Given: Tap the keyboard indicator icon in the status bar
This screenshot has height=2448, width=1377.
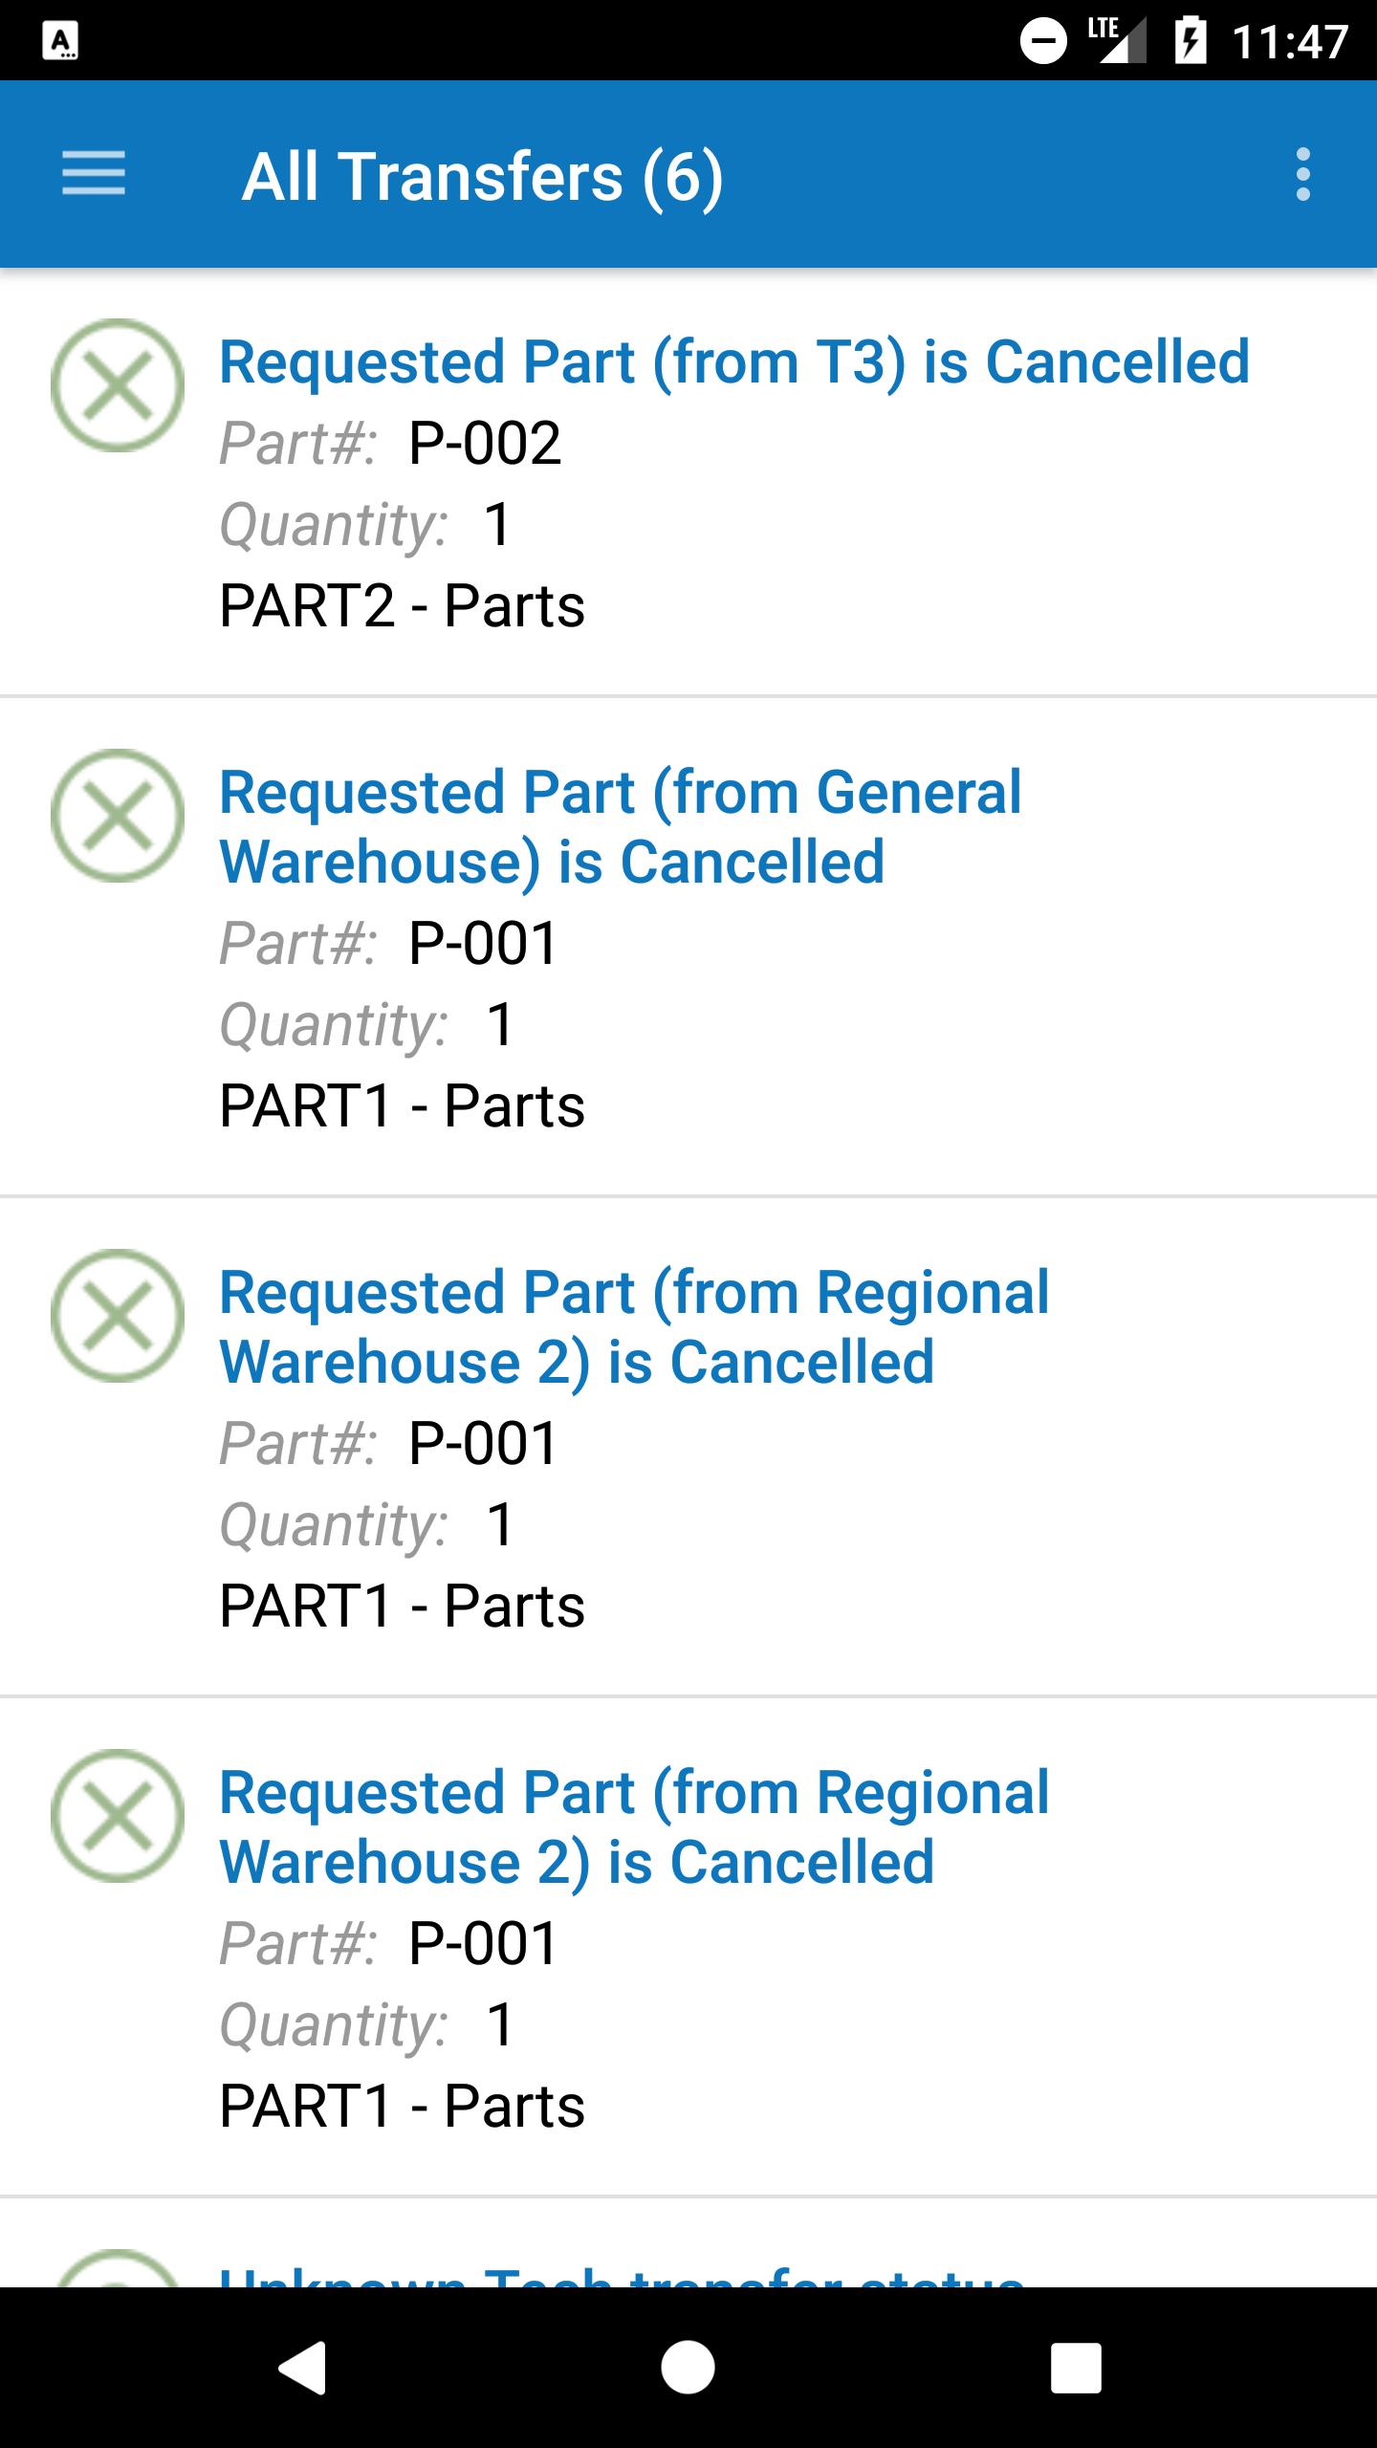Looking at the screenshot, I should click(60, 43).
